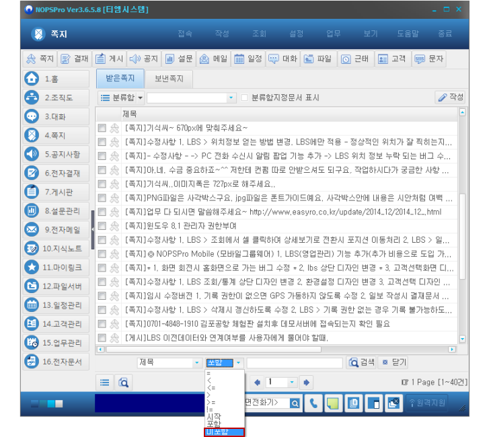Open the 대화 chat toolbar button
The image size is (489, 437).
(x=283, y=58)
